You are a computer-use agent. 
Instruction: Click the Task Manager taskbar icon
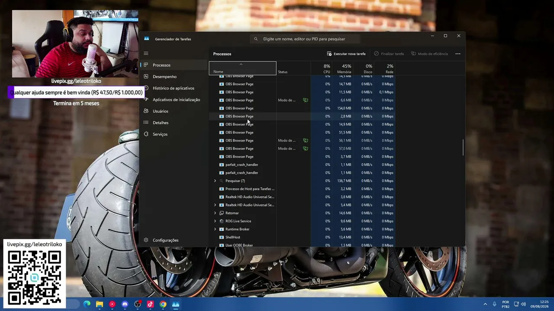pyautogui.click(x=176, y=304)
